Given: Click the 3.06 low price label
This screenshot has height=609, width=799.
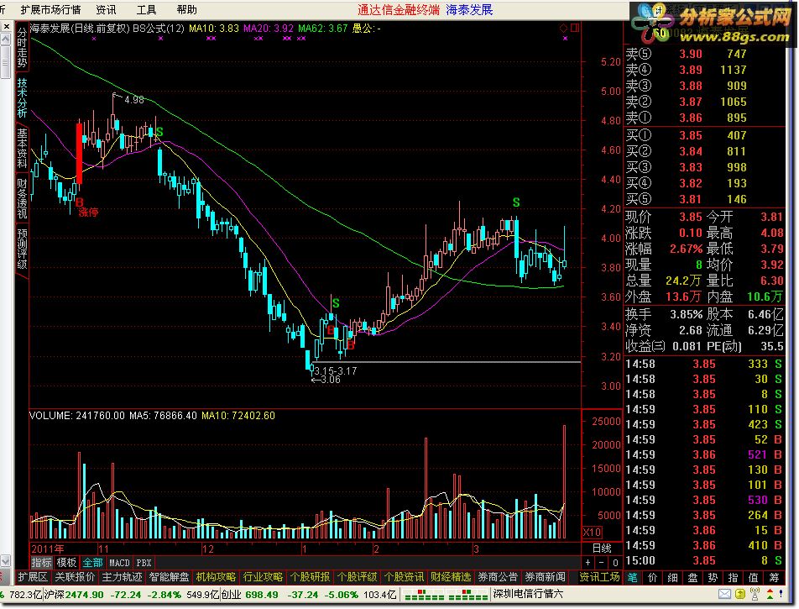Looking at the screenshot, I should (330, 380).
